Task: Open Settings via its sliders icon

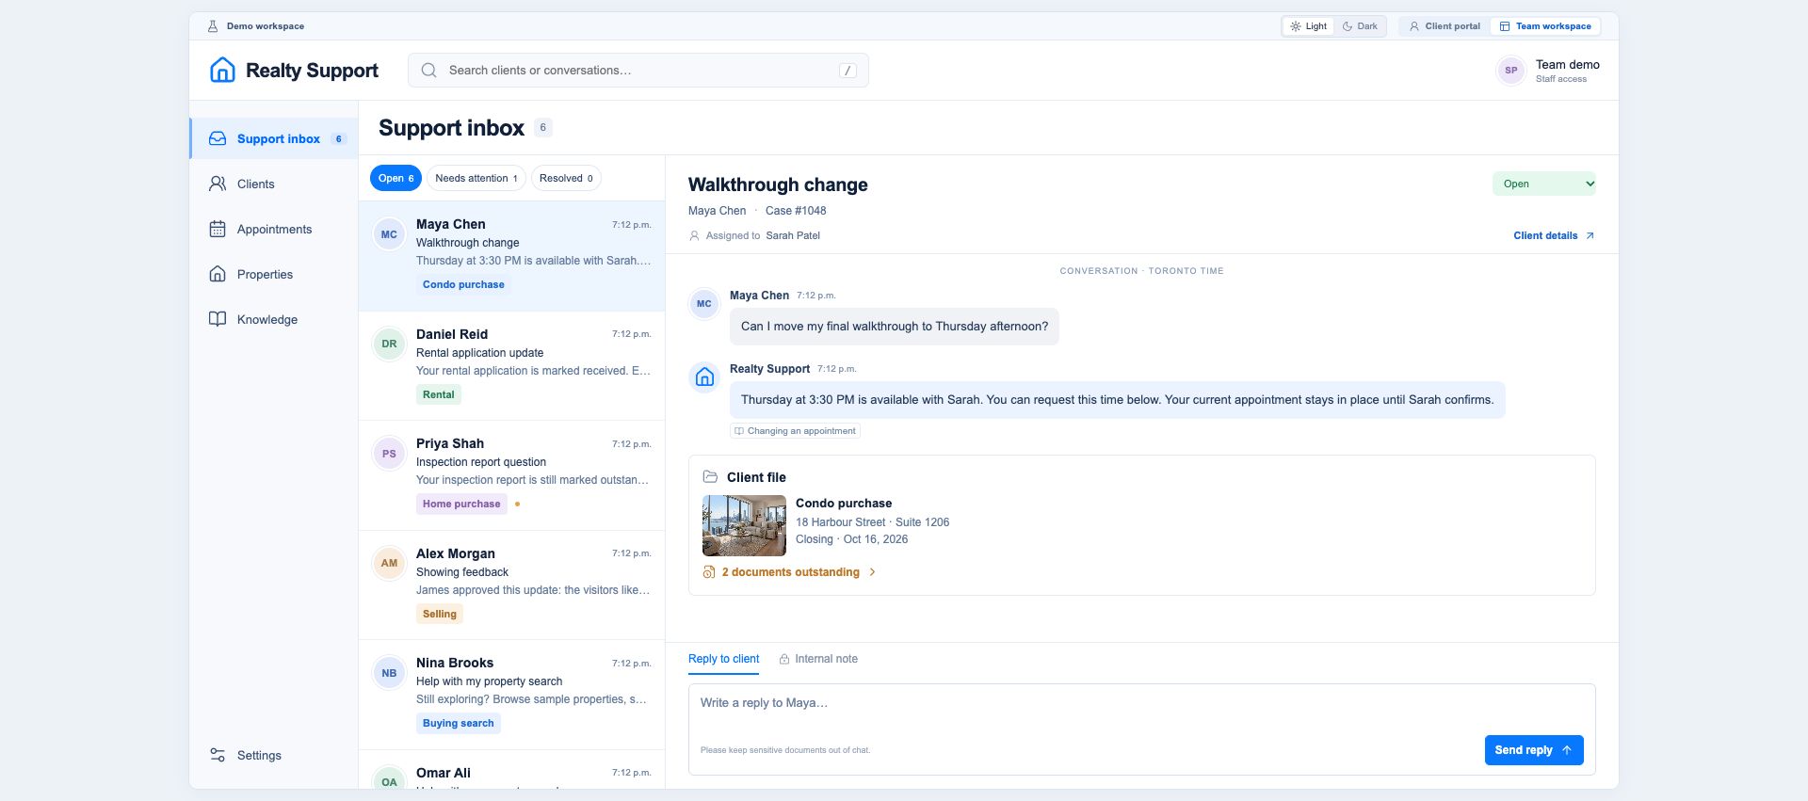Action: [x=218, y=755]
